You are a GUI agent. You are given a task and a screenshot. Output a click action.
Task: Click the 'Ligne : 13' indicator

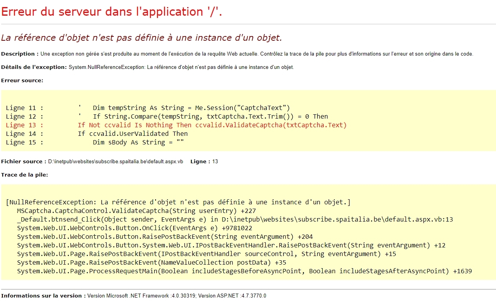[204, 162]
